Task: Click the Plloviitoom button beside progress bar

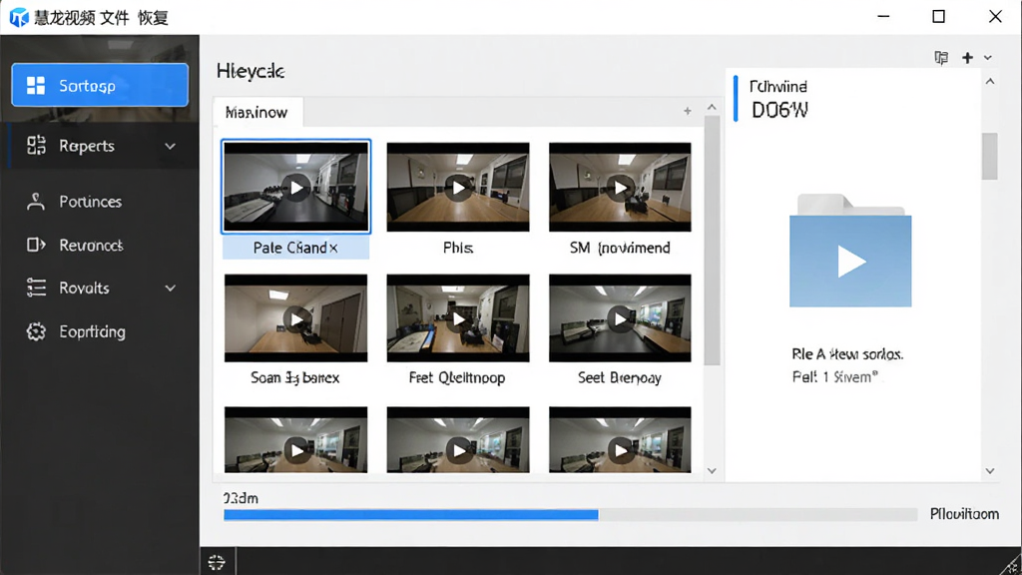Action: pos(964,514)
